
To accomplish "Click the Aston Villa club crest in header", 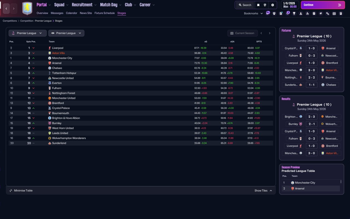I will (x=27, y=8).
